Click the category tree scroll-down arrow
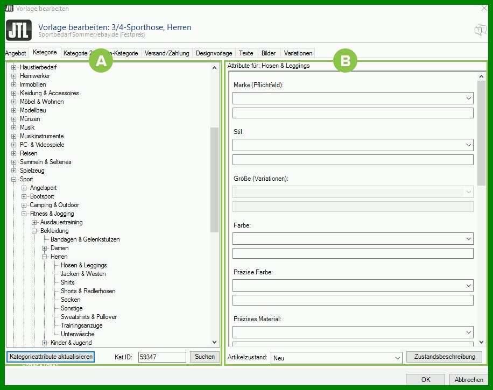The width and height of the screenshot is (493, 390). (x=214, y=342)
